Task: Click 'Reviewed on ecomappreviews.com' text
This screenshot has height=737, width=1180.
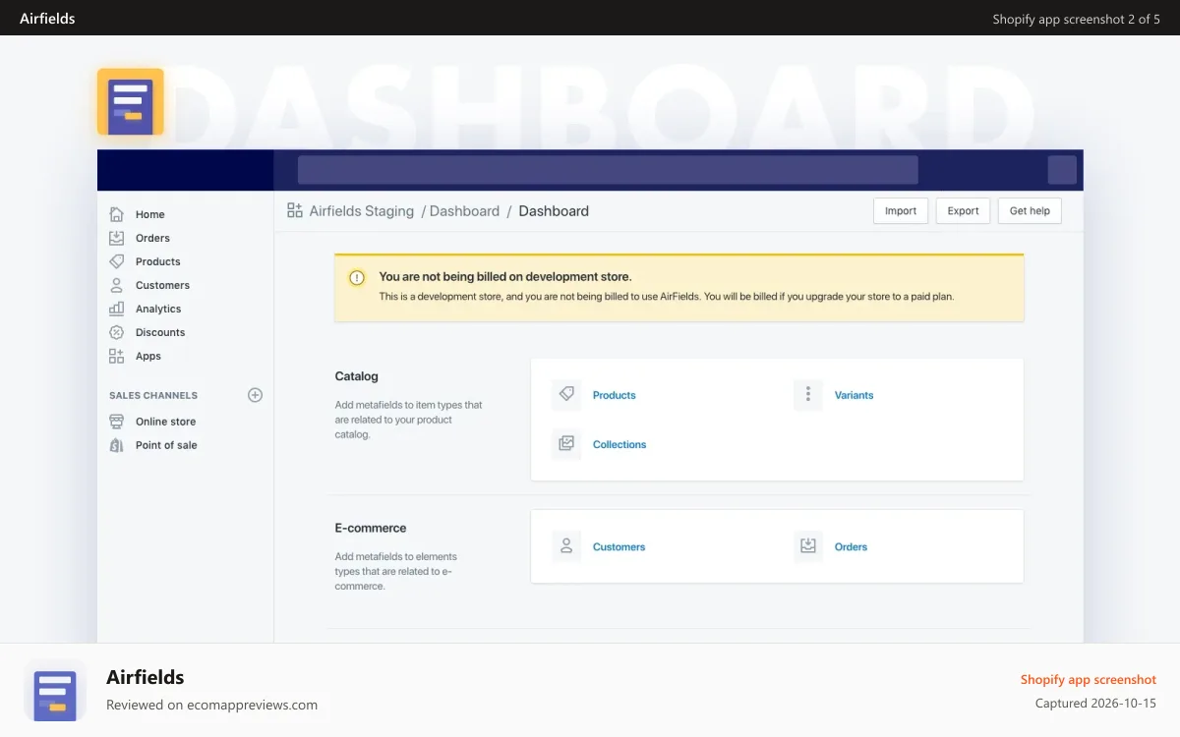Action: [x=211, y=705]
